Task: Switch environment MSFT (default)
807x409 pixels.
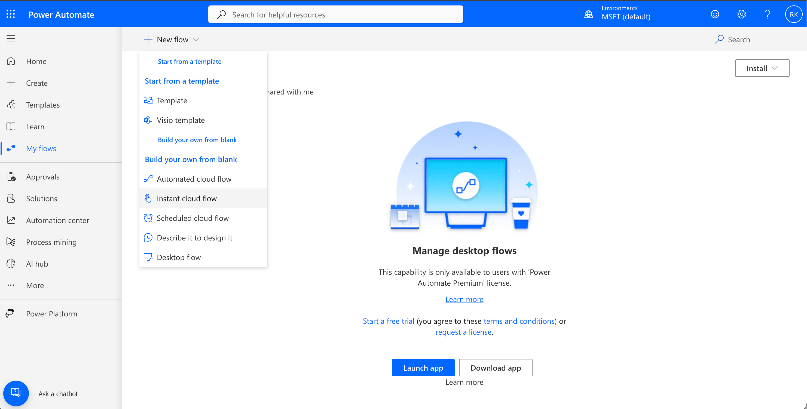Action: (626, 17)
